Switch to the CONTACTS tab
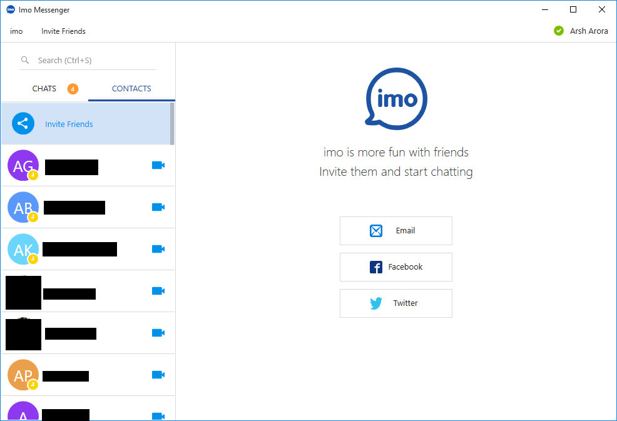This screenshot has height=421, width=617. [x=131, y=89]
